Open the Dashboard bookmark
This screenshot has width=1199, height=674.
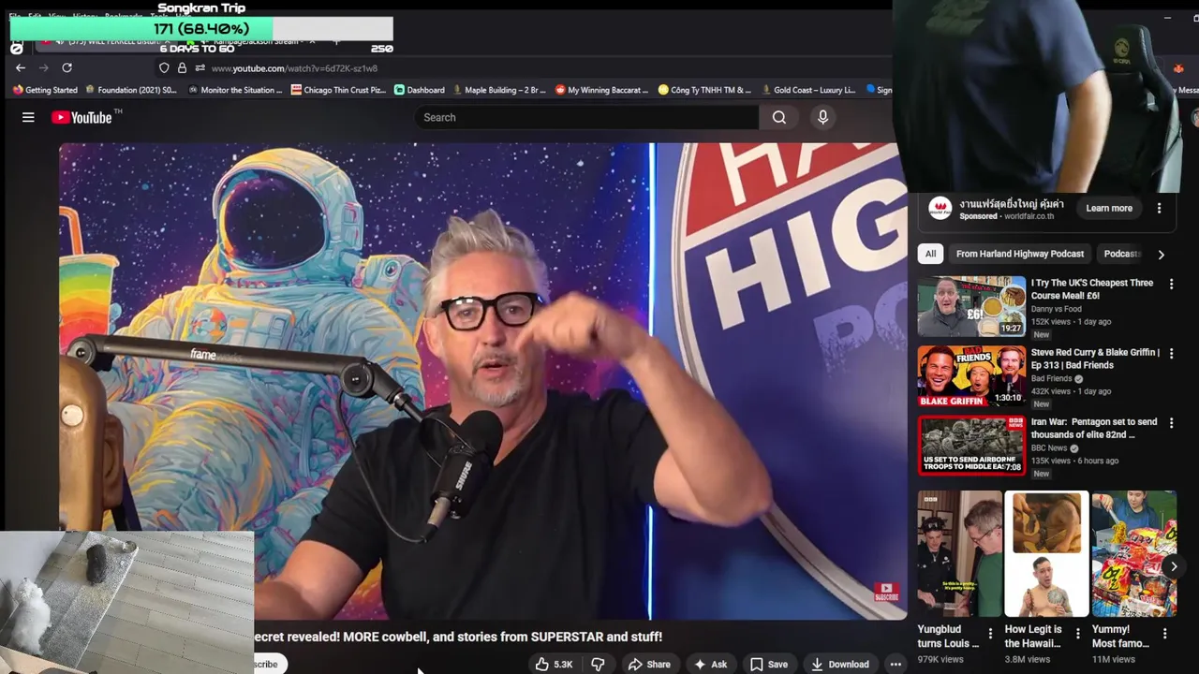419,90
